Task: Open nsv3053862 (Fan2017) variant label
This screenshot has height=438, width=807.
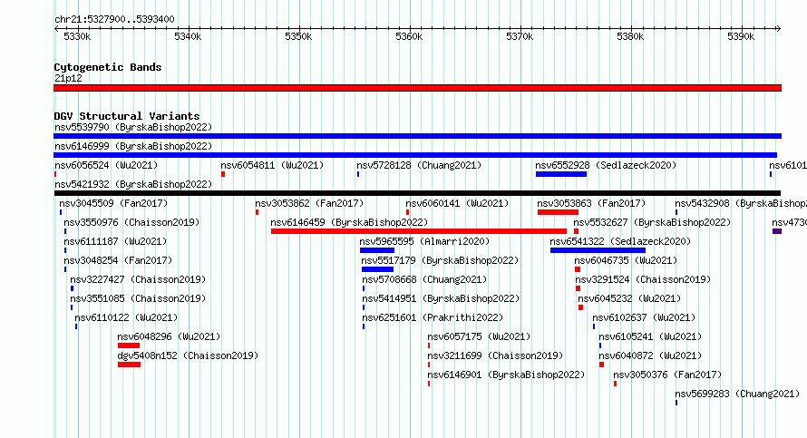Action: (x=309, y=203)
